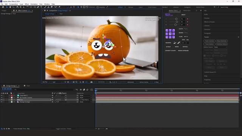The image size is (242, 136).
Task: Hide the 3D Tracker Camera layer
Action: tap(2, 97)
